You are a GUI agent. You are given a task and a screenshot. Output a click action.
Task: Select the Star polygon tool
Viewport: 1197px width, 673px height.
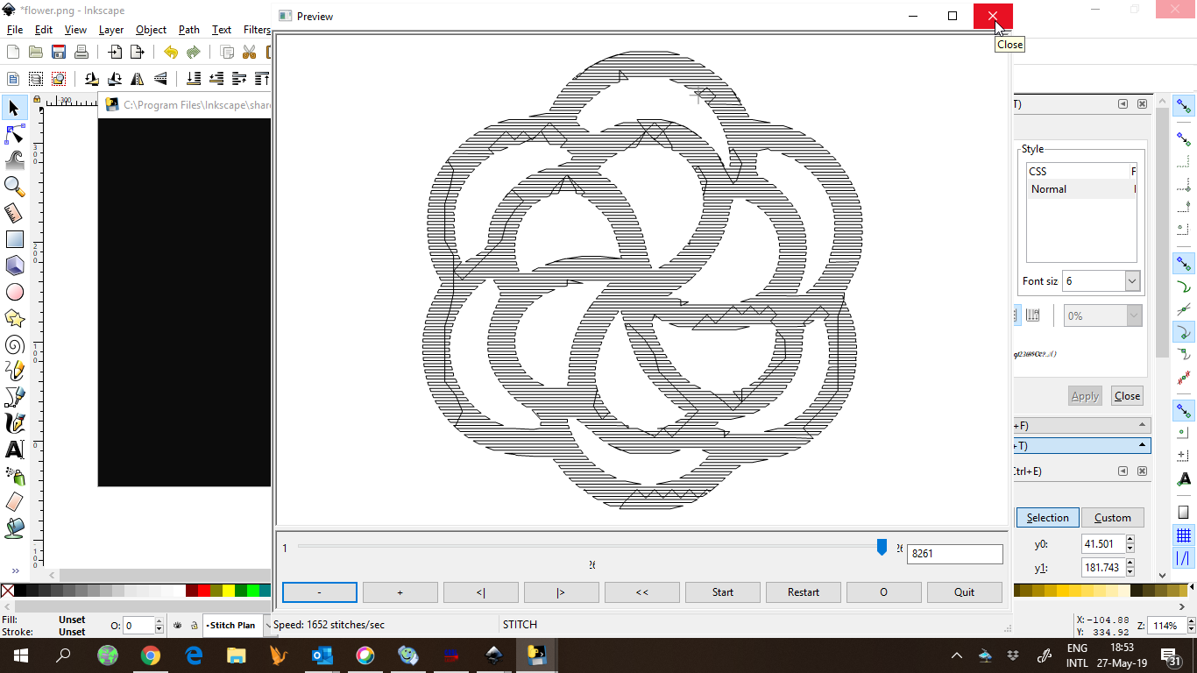pyautogui.click(x=14, y=318)
